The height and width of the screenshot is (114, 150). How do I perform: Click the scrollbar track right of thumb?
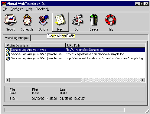coord(111,80)
